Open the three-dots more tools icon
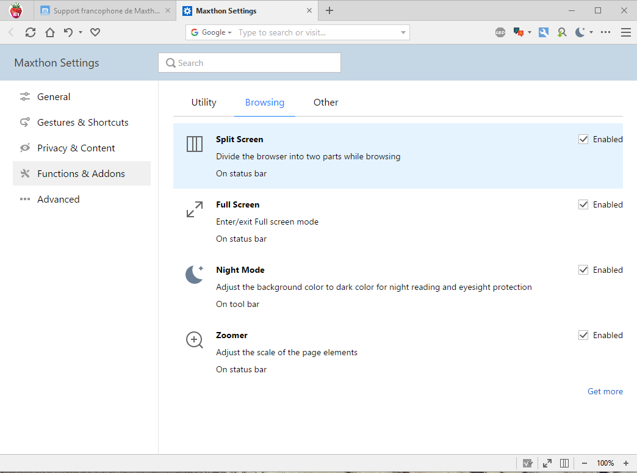The height and width of the screenshot is (473, 637). [605, 32]
